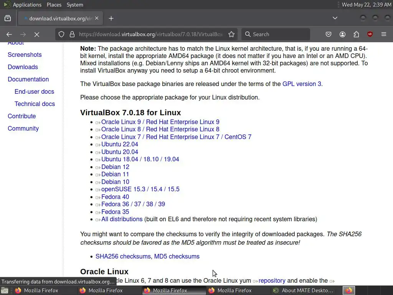
Task: Click the Search field
Action: click(276, 34)
